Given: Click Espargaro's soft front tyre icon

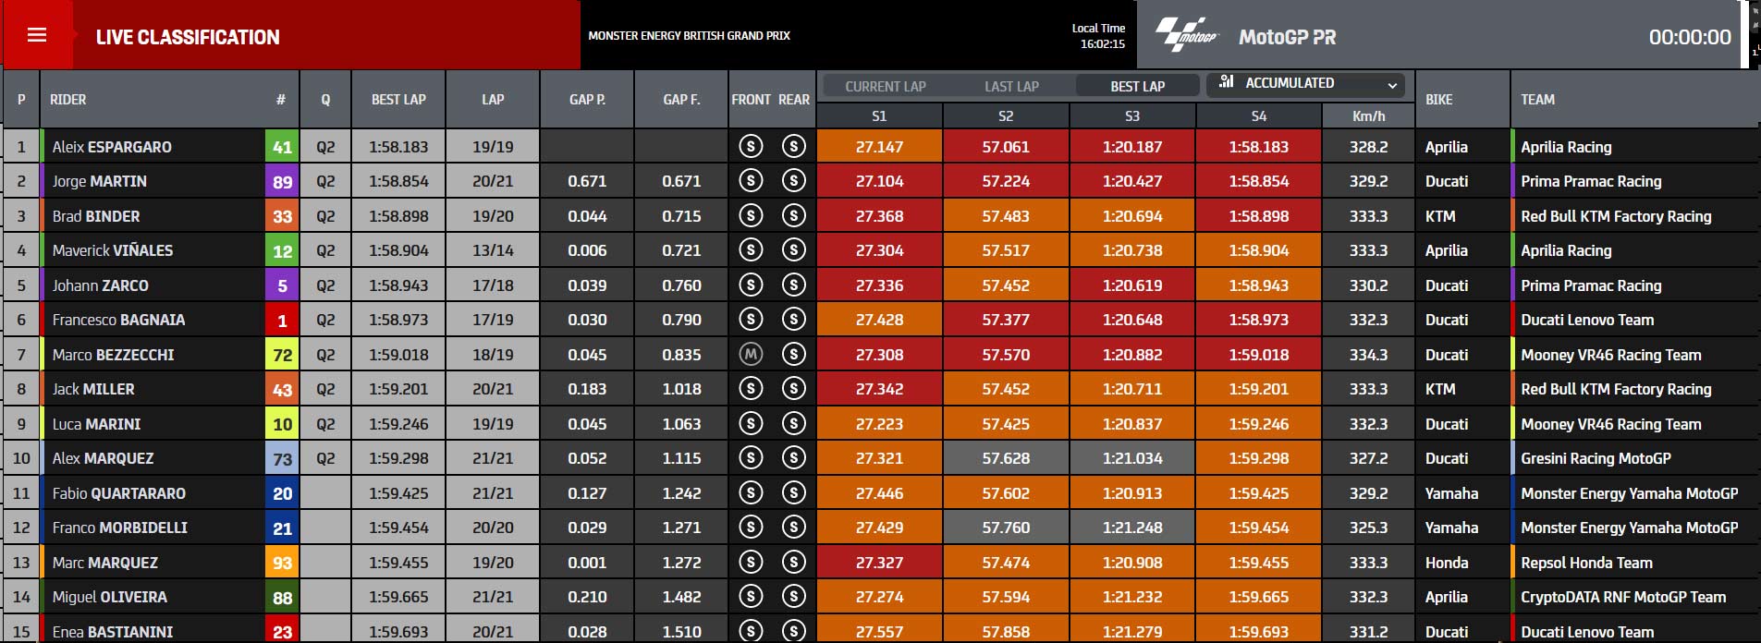Looking at the screenshot, I should coord(751,146).
